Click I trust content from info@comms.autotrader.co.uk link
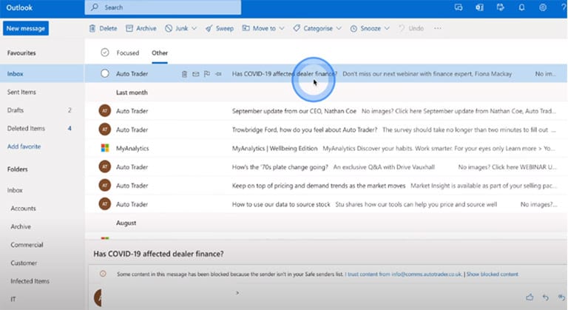568x310 pixels. pyautogui.click(x=404, y=274)
